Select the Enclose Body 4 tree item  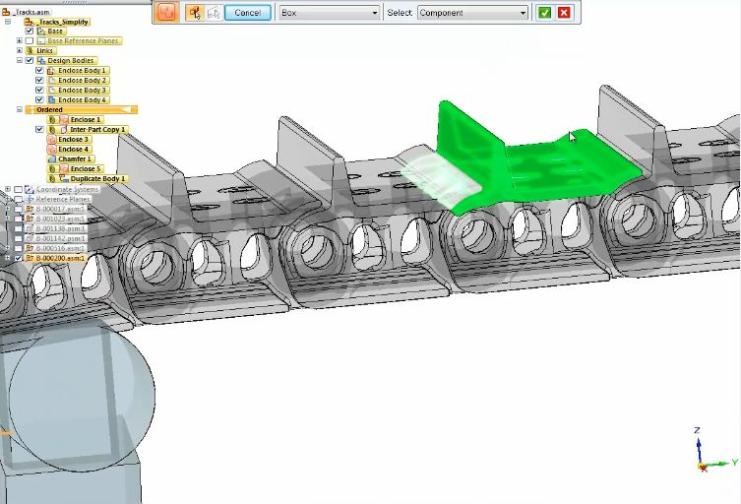point(81,100)
